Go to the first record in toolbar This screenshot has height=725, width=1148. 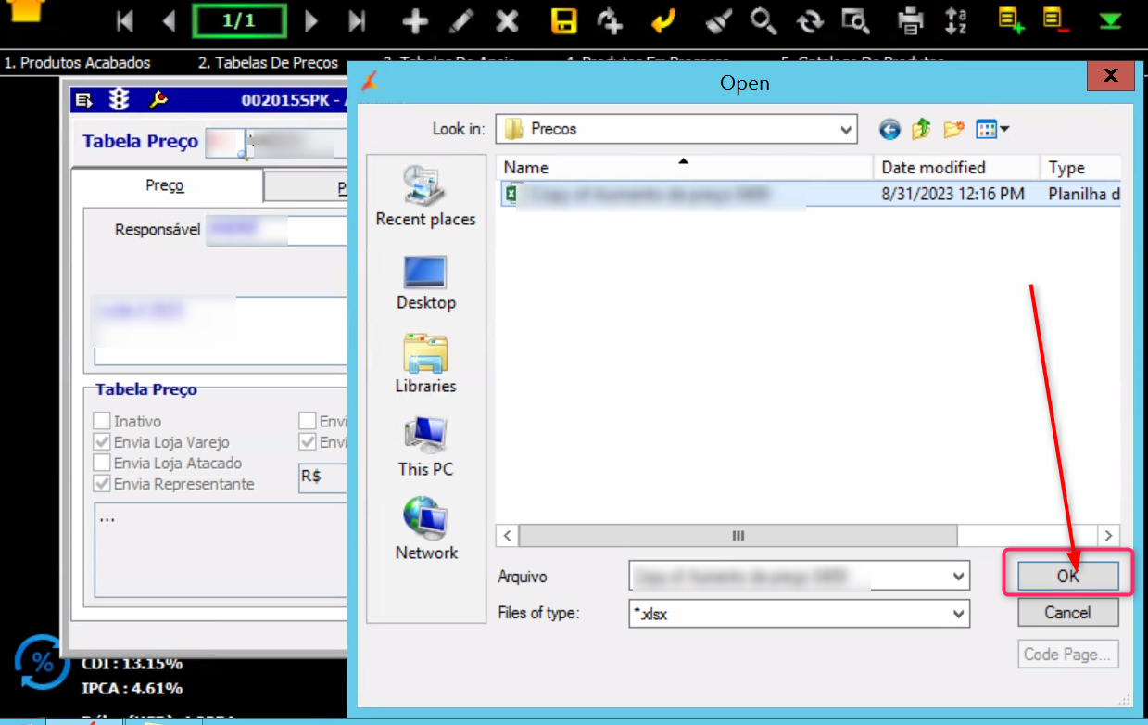click(126, 20)
